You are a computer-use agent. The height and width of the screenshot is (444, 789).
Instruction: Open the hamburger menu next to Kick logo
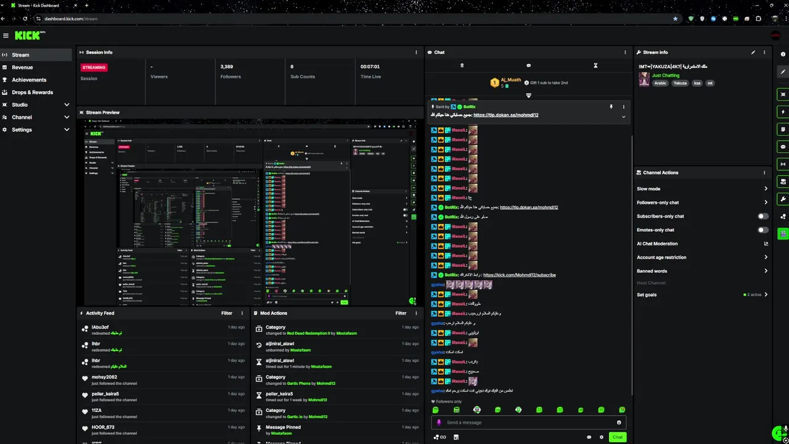tap(6, 36)
